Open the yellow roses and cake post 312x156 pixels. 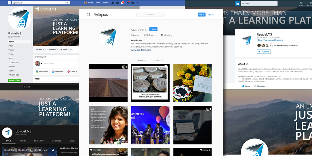(x=193, y=83)
